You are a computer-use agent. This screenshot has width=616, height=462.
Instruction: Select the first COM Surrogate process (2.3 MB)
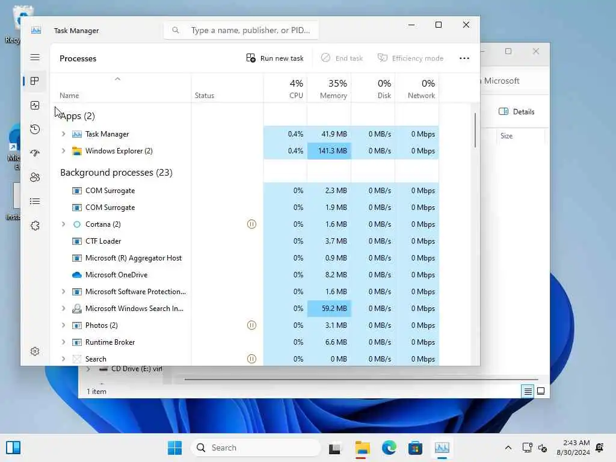(245, 191)
